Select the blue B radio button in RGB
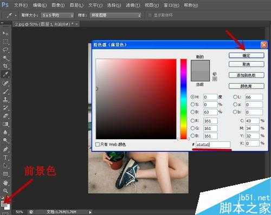The width and height of the screenshot is (271, 215). pyautogui.click(x=192, y=136)
